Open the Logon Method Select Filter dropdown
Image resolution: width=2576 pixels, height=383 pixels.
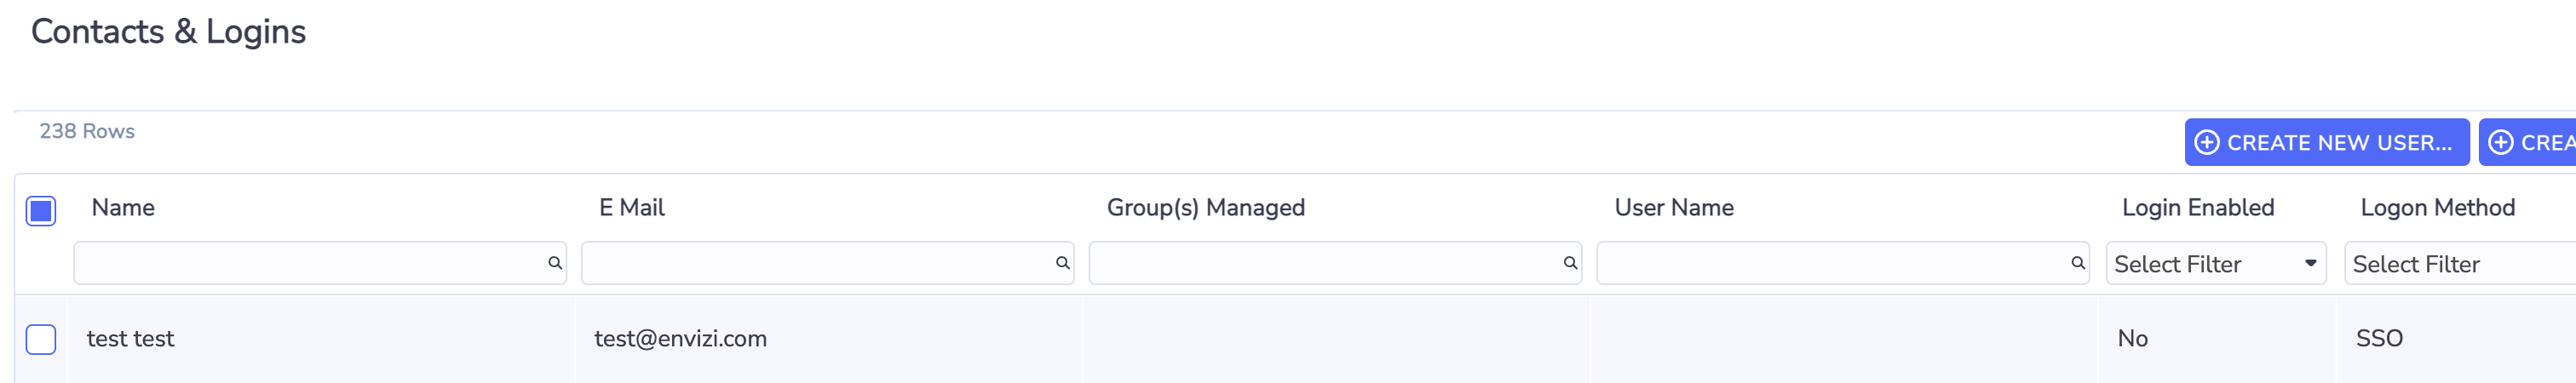pyautogui.click(x=2460, y=264)
